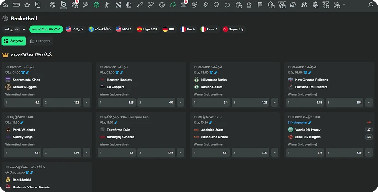Open the home icon in top bar

[5, 5]
